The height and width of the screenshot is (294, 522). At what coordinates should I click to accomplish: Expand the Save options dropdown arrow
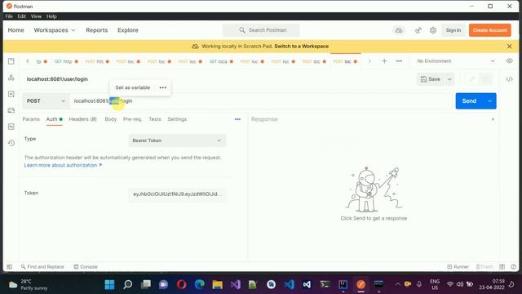(449, 79)
